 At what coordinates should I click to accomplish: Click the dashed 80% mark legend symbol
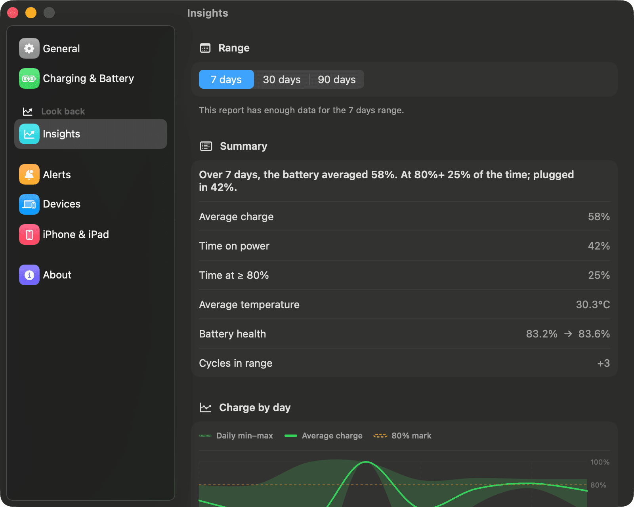pyautogui.click(x=380, y=436)
